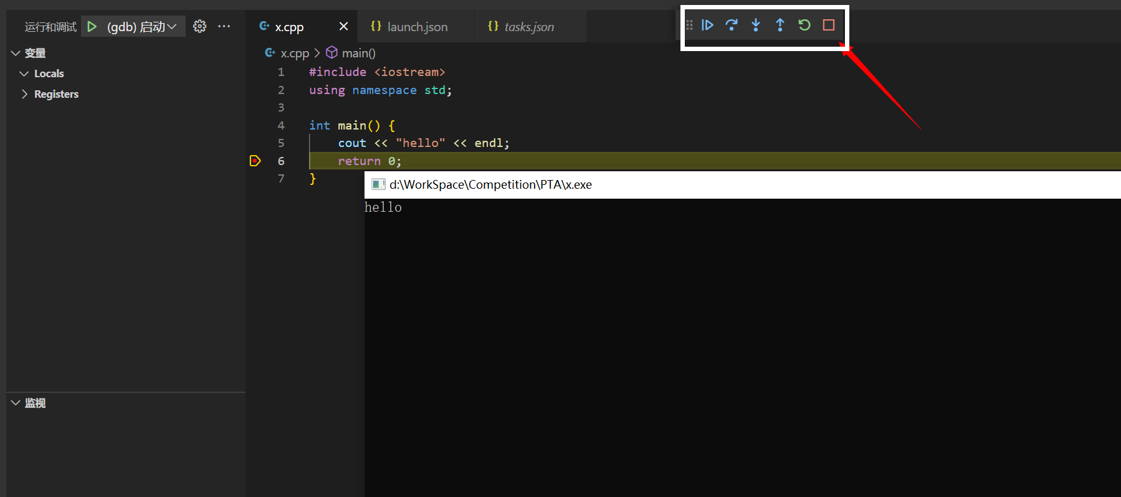Toggle the breakpoint marker on line 6
The height and width of the screenshot is (497, 1121).
[x=255, y=161]
